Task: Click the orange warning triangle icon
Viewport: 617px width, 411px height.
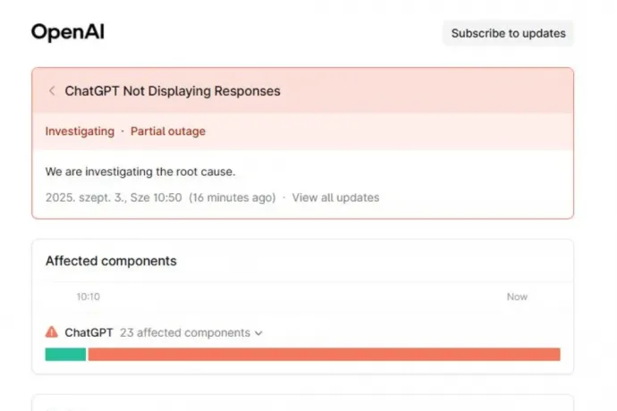Action: tap(52, 332)
